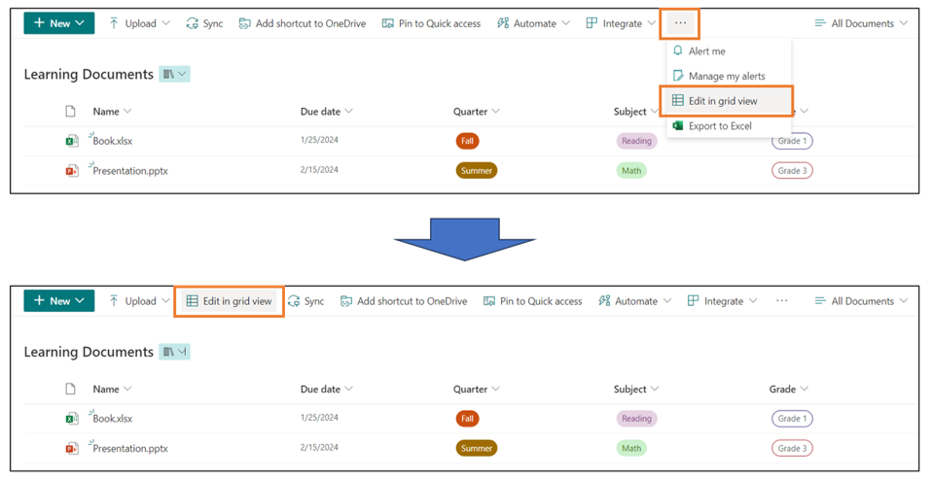
Task: Click the Name column header in upper screenshot
Action: pos(112,111)
